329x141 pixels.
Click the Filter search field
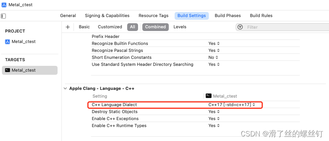[x=285, y=27]
